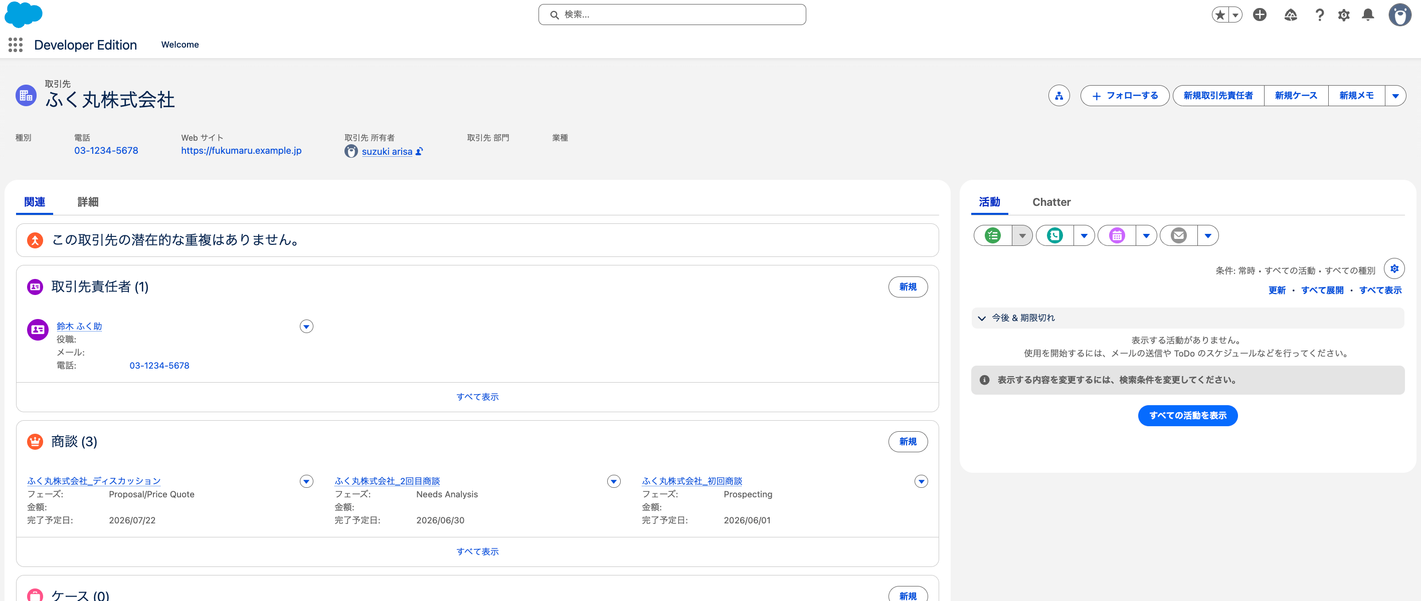The width and height of the screenshot is (1421, 601).
Task: Select the Chatter tab
Action: tap(1051, 202)
